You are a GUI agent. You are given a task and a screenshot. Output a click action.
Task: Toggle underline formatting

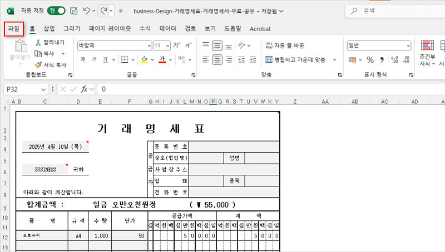(x=106, y=59)
